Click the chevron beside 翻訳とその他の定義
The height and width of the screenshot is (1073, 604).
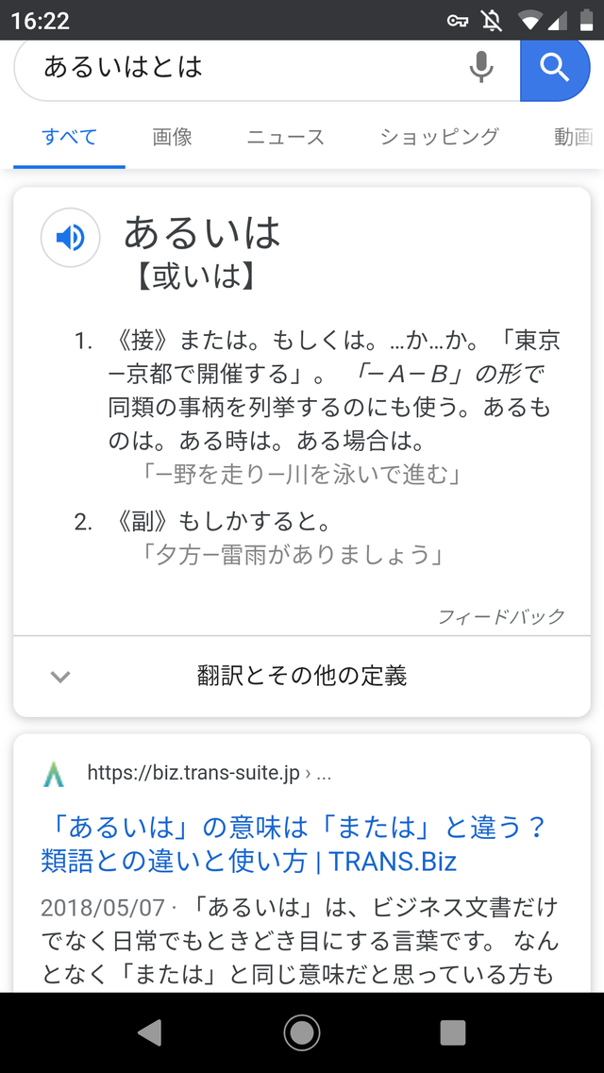[60, 676]
